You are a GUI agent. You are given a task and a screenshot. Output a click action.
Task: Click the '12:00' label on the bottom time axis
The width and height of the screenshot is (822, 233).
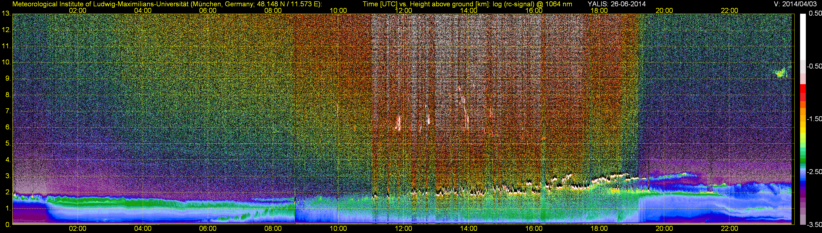(404, 229)
